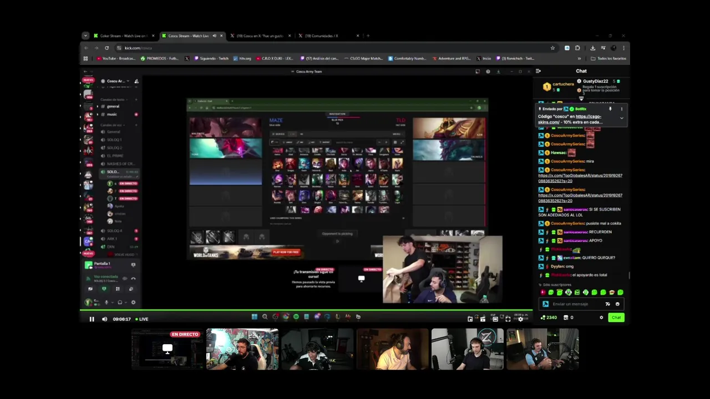Open the pinned message three-dot options

(621, 109)
